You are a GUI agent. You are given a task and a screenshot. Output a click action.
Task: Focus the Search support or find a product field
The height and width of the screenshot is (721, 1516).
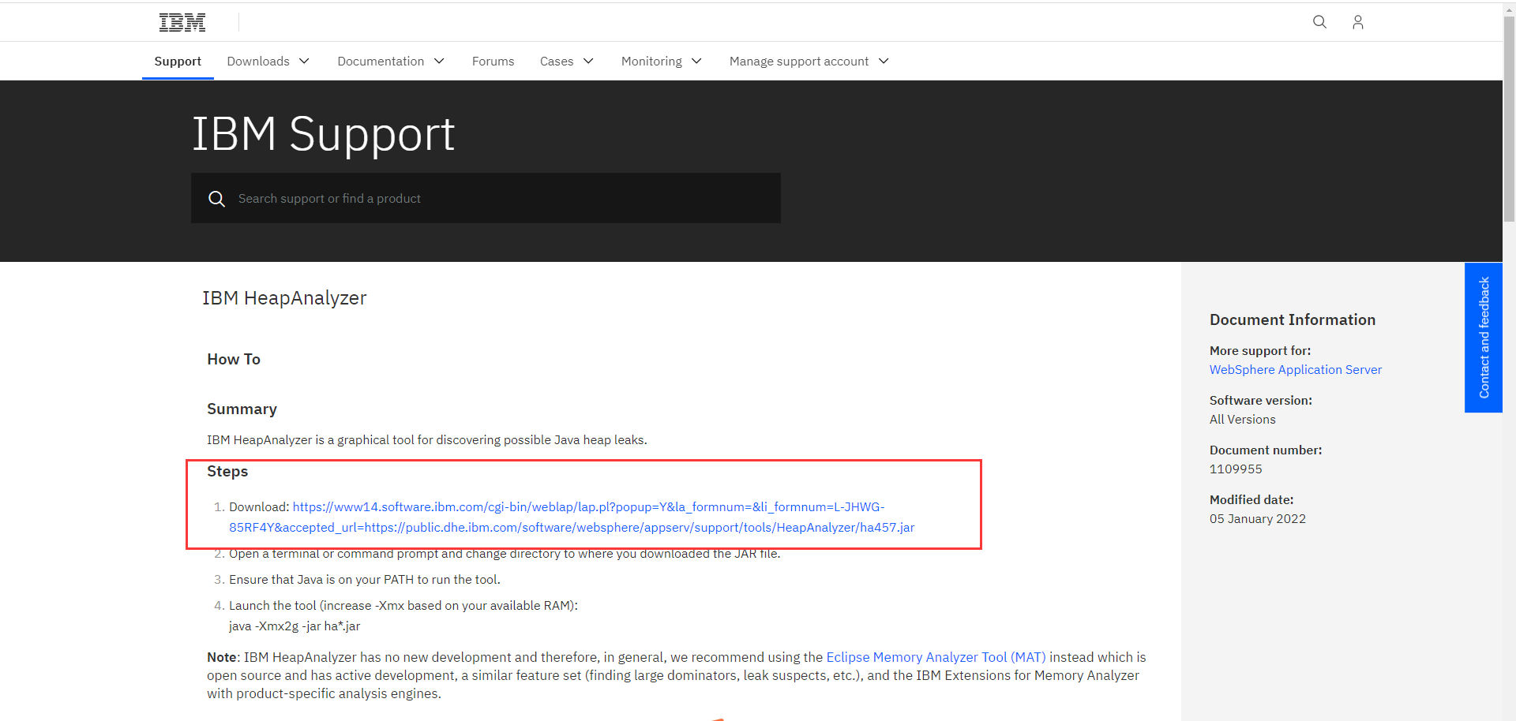pos(486,198)
